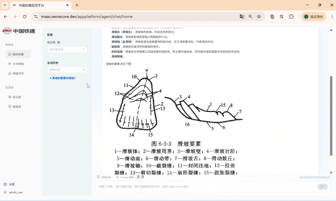
Task: Open Chrome's three-dot menu
Action: (332, 17)
